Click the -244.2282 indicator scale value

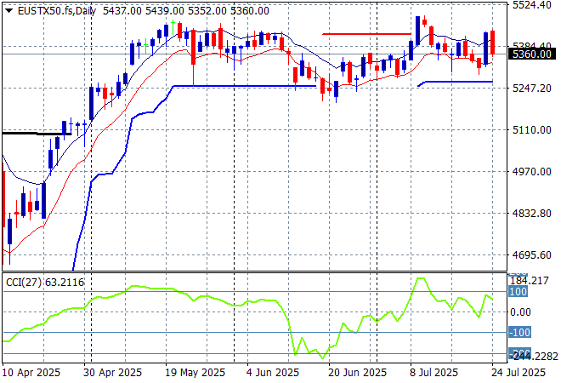tap(534, 357)
